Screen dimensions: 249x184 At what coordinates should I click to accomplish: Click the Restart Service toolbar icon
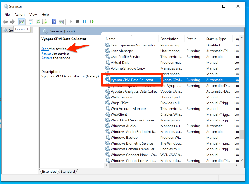tap(92, 22)
